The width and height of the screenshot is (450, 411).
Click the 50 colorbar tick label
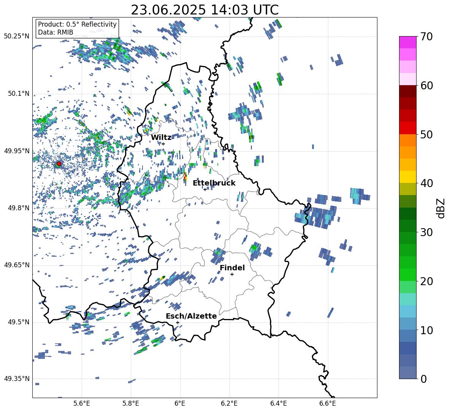(426, 134)
